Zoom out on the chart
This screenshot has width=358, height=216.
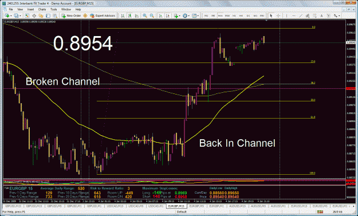[x=152, y=15]
